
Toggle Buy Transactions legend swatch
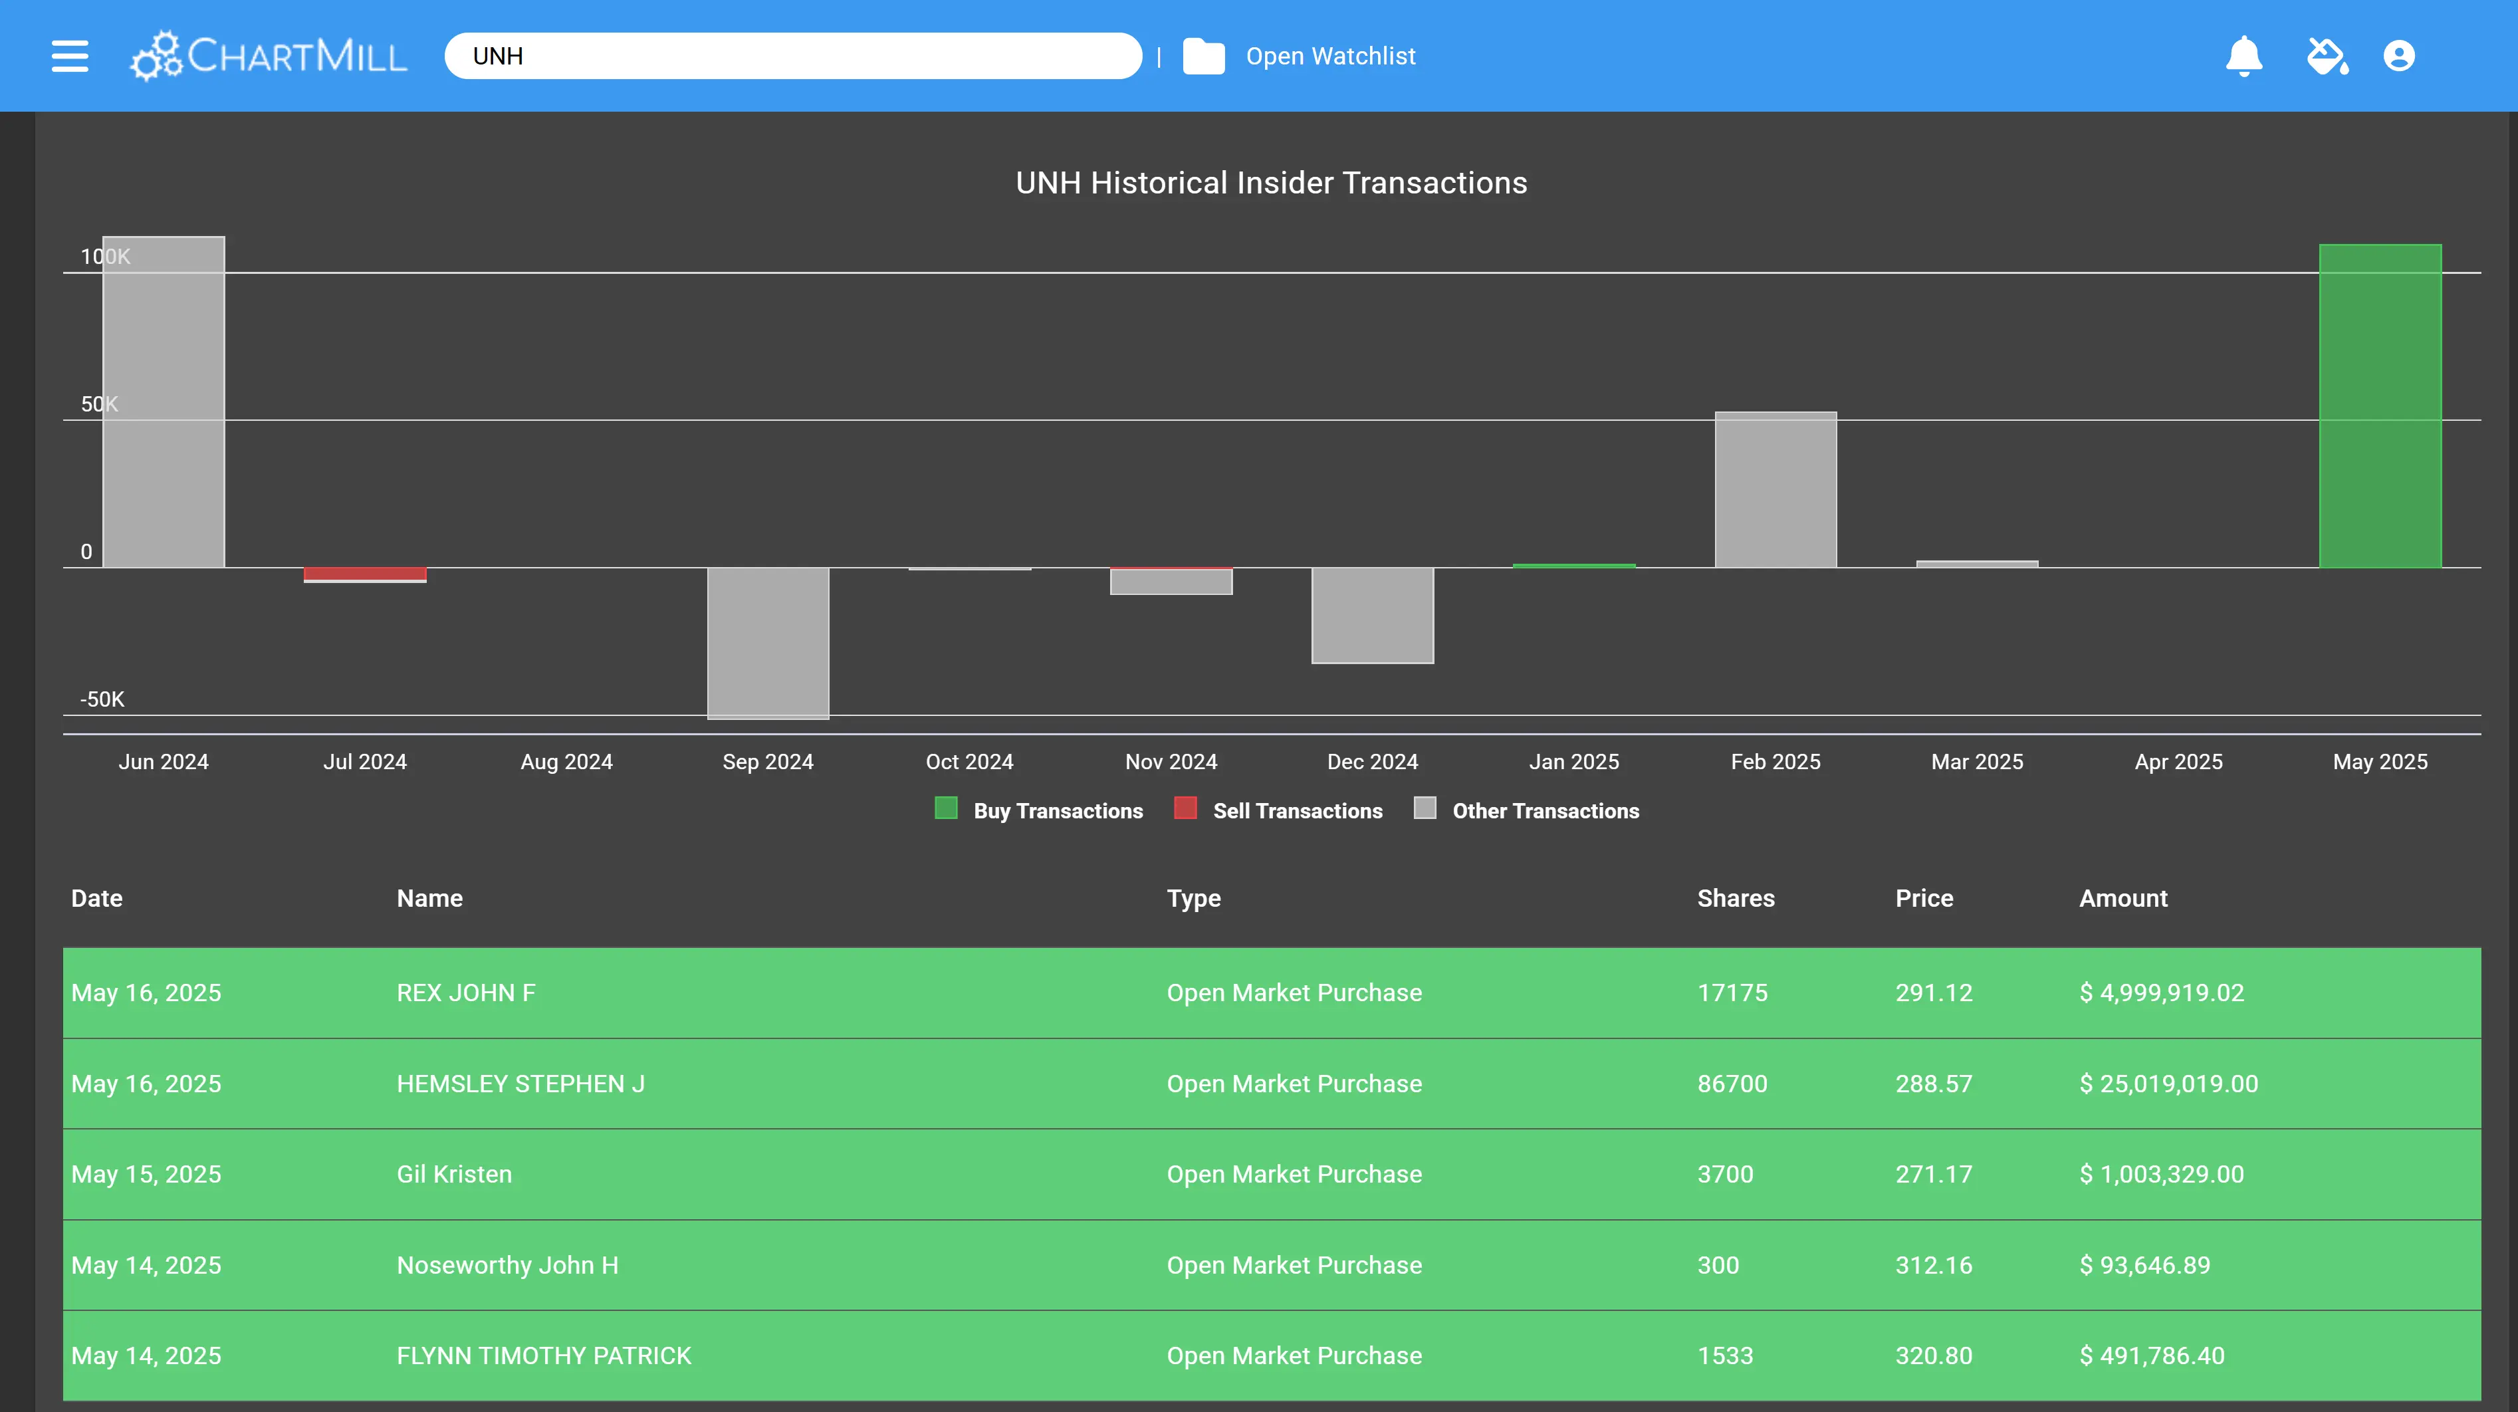[945, 808]
